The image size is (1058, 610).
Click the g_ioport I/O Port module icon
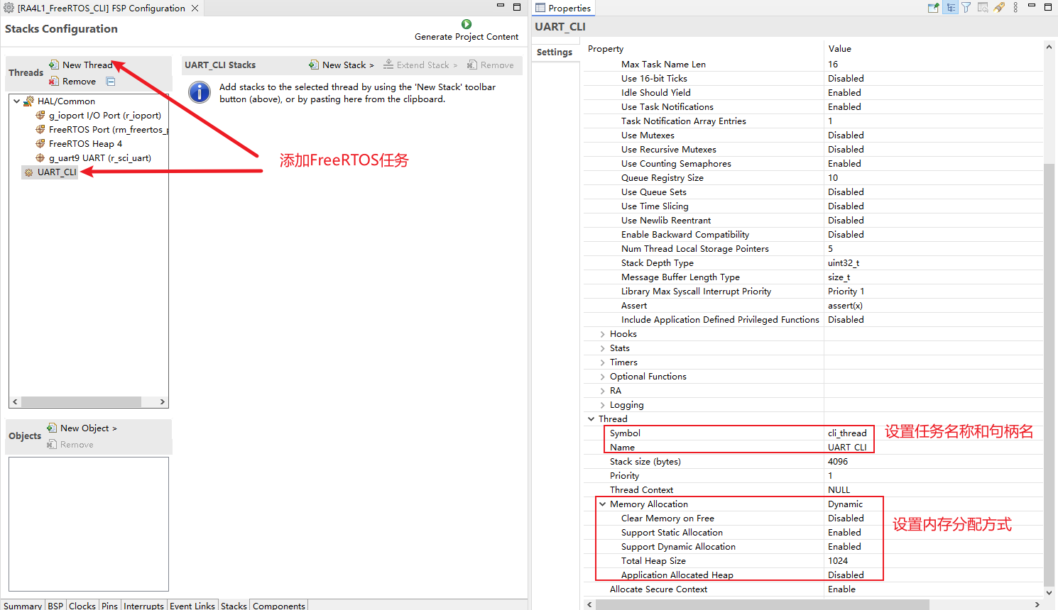coord(40,116)
